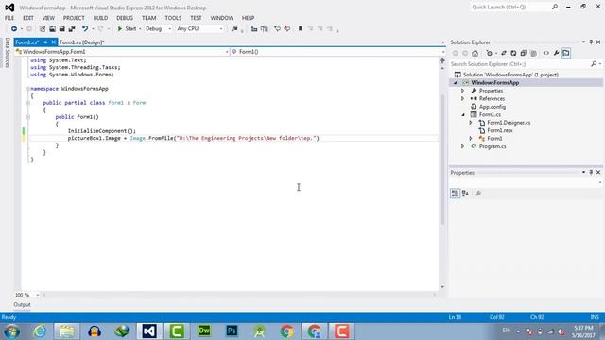Viewport: 605px width, 340px height.
Task: Open the Data Sources side tab
Action: click(x=7, y=53)
